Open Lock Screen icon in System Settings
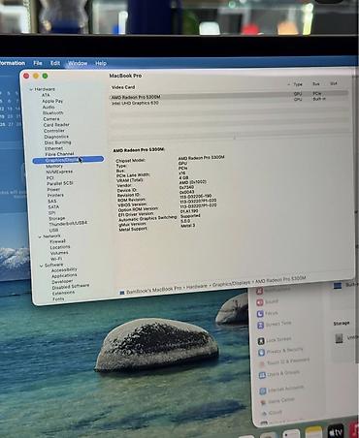The width and height of the screenshot is (359, 438). (x=261, y=341)
